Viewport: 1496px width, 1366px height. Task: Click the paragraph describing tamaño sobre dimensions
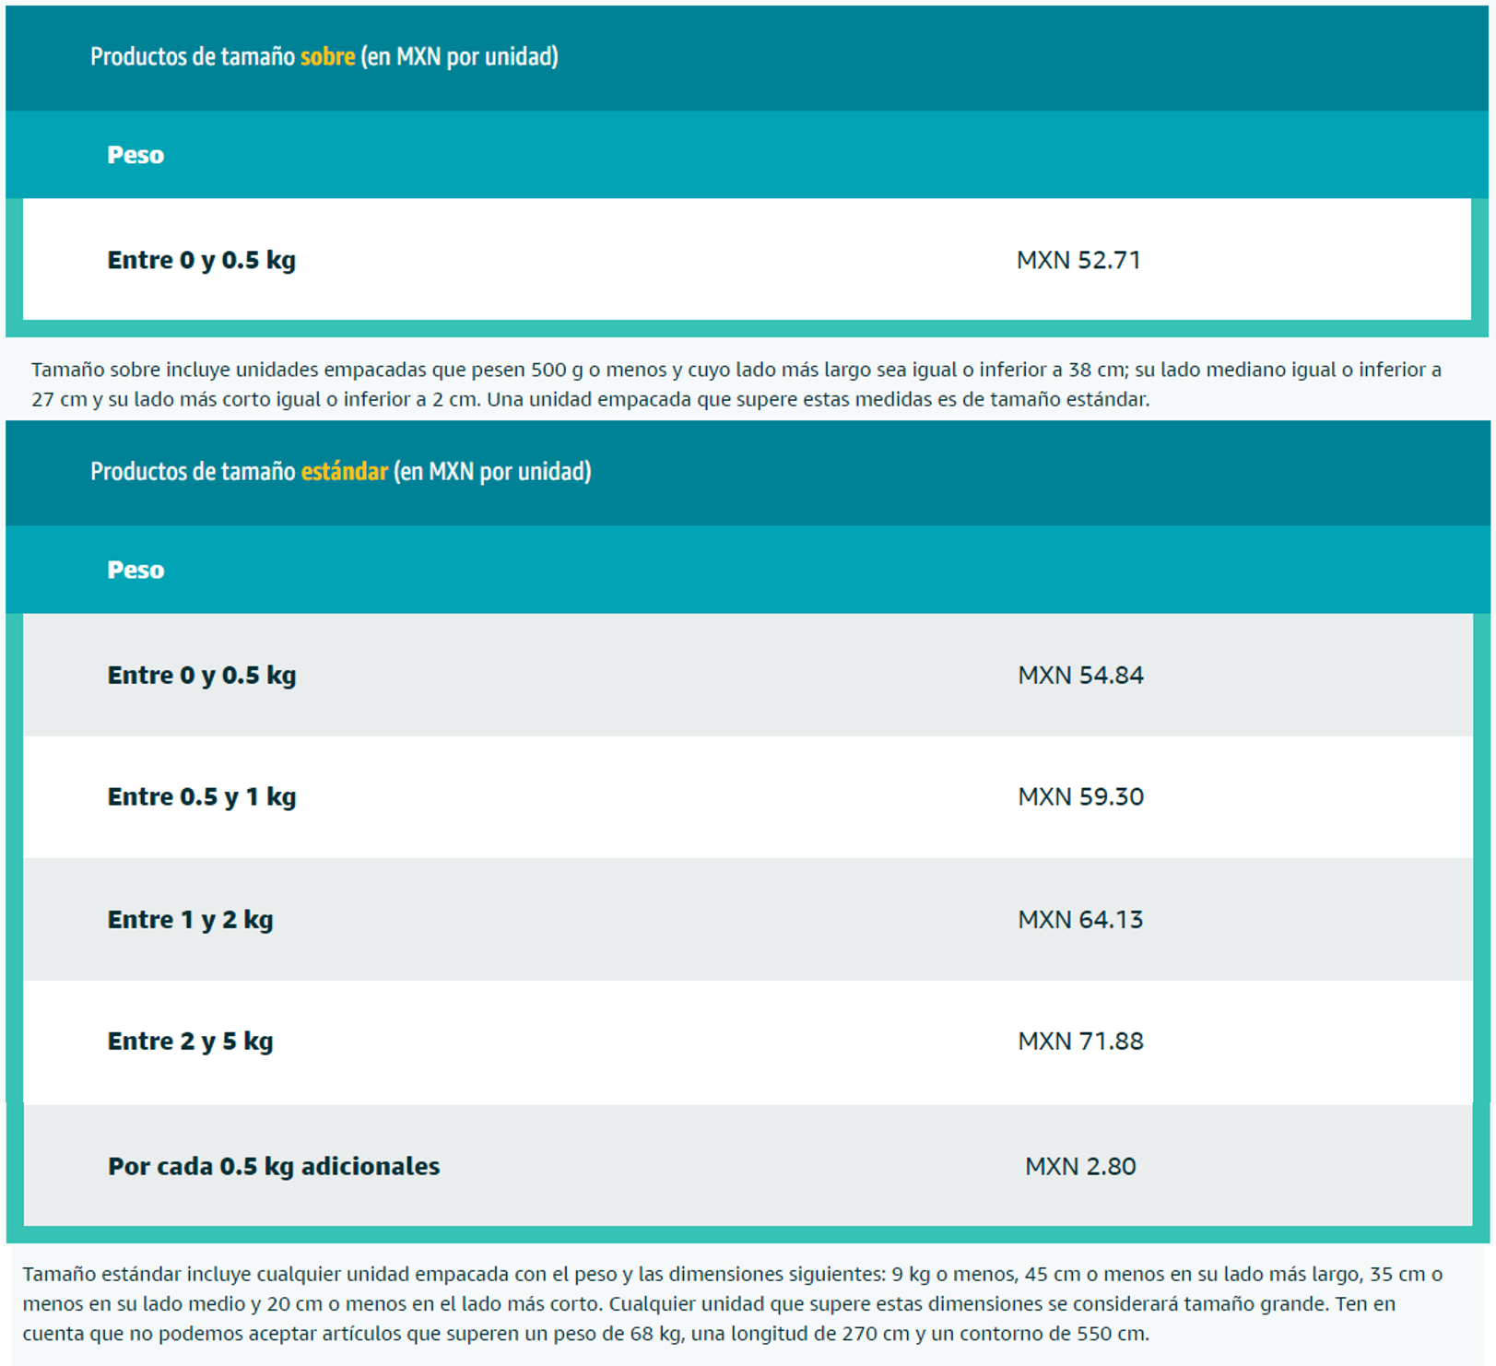736,384
